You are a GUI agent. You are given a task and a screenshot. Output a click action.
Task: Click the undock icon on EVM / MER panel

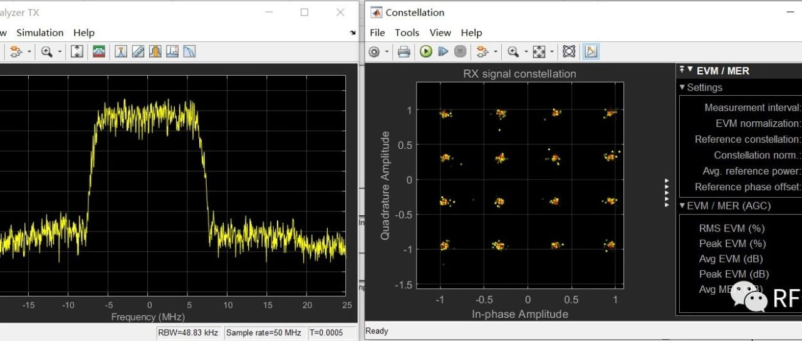pyautogui.click(x=682, y=70)
